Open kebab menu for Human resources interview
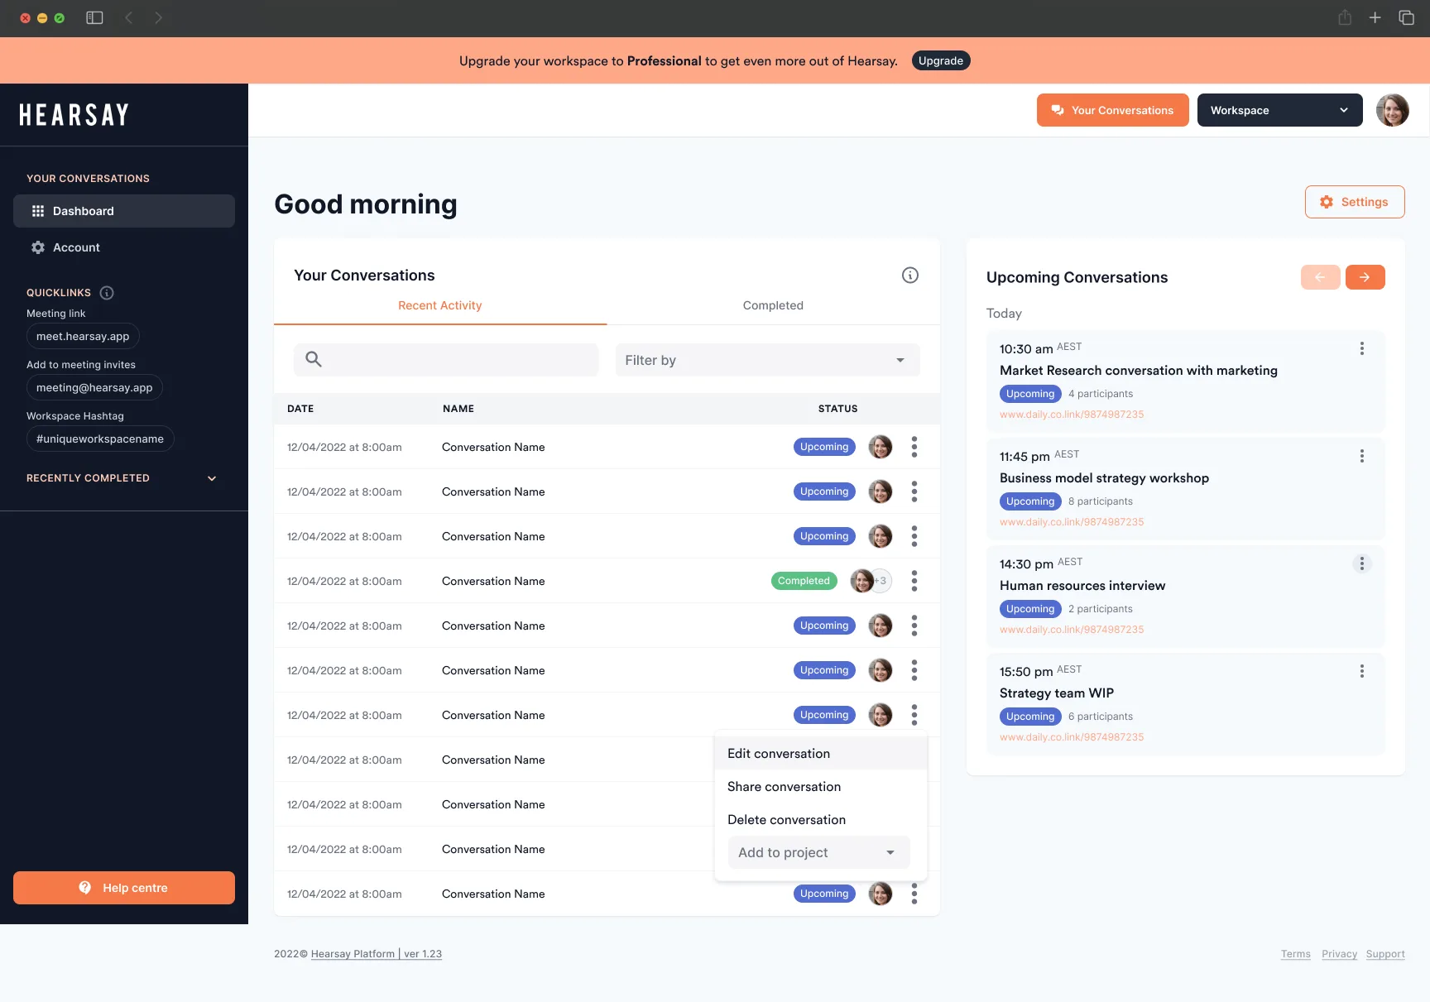The image size is (1430, 1002). pos(1361,563)
